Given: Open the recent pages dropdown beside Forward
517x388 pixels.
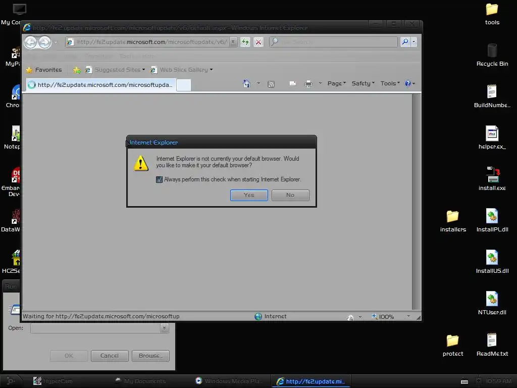Looking at the screenshot, I should tap(56, 42).
